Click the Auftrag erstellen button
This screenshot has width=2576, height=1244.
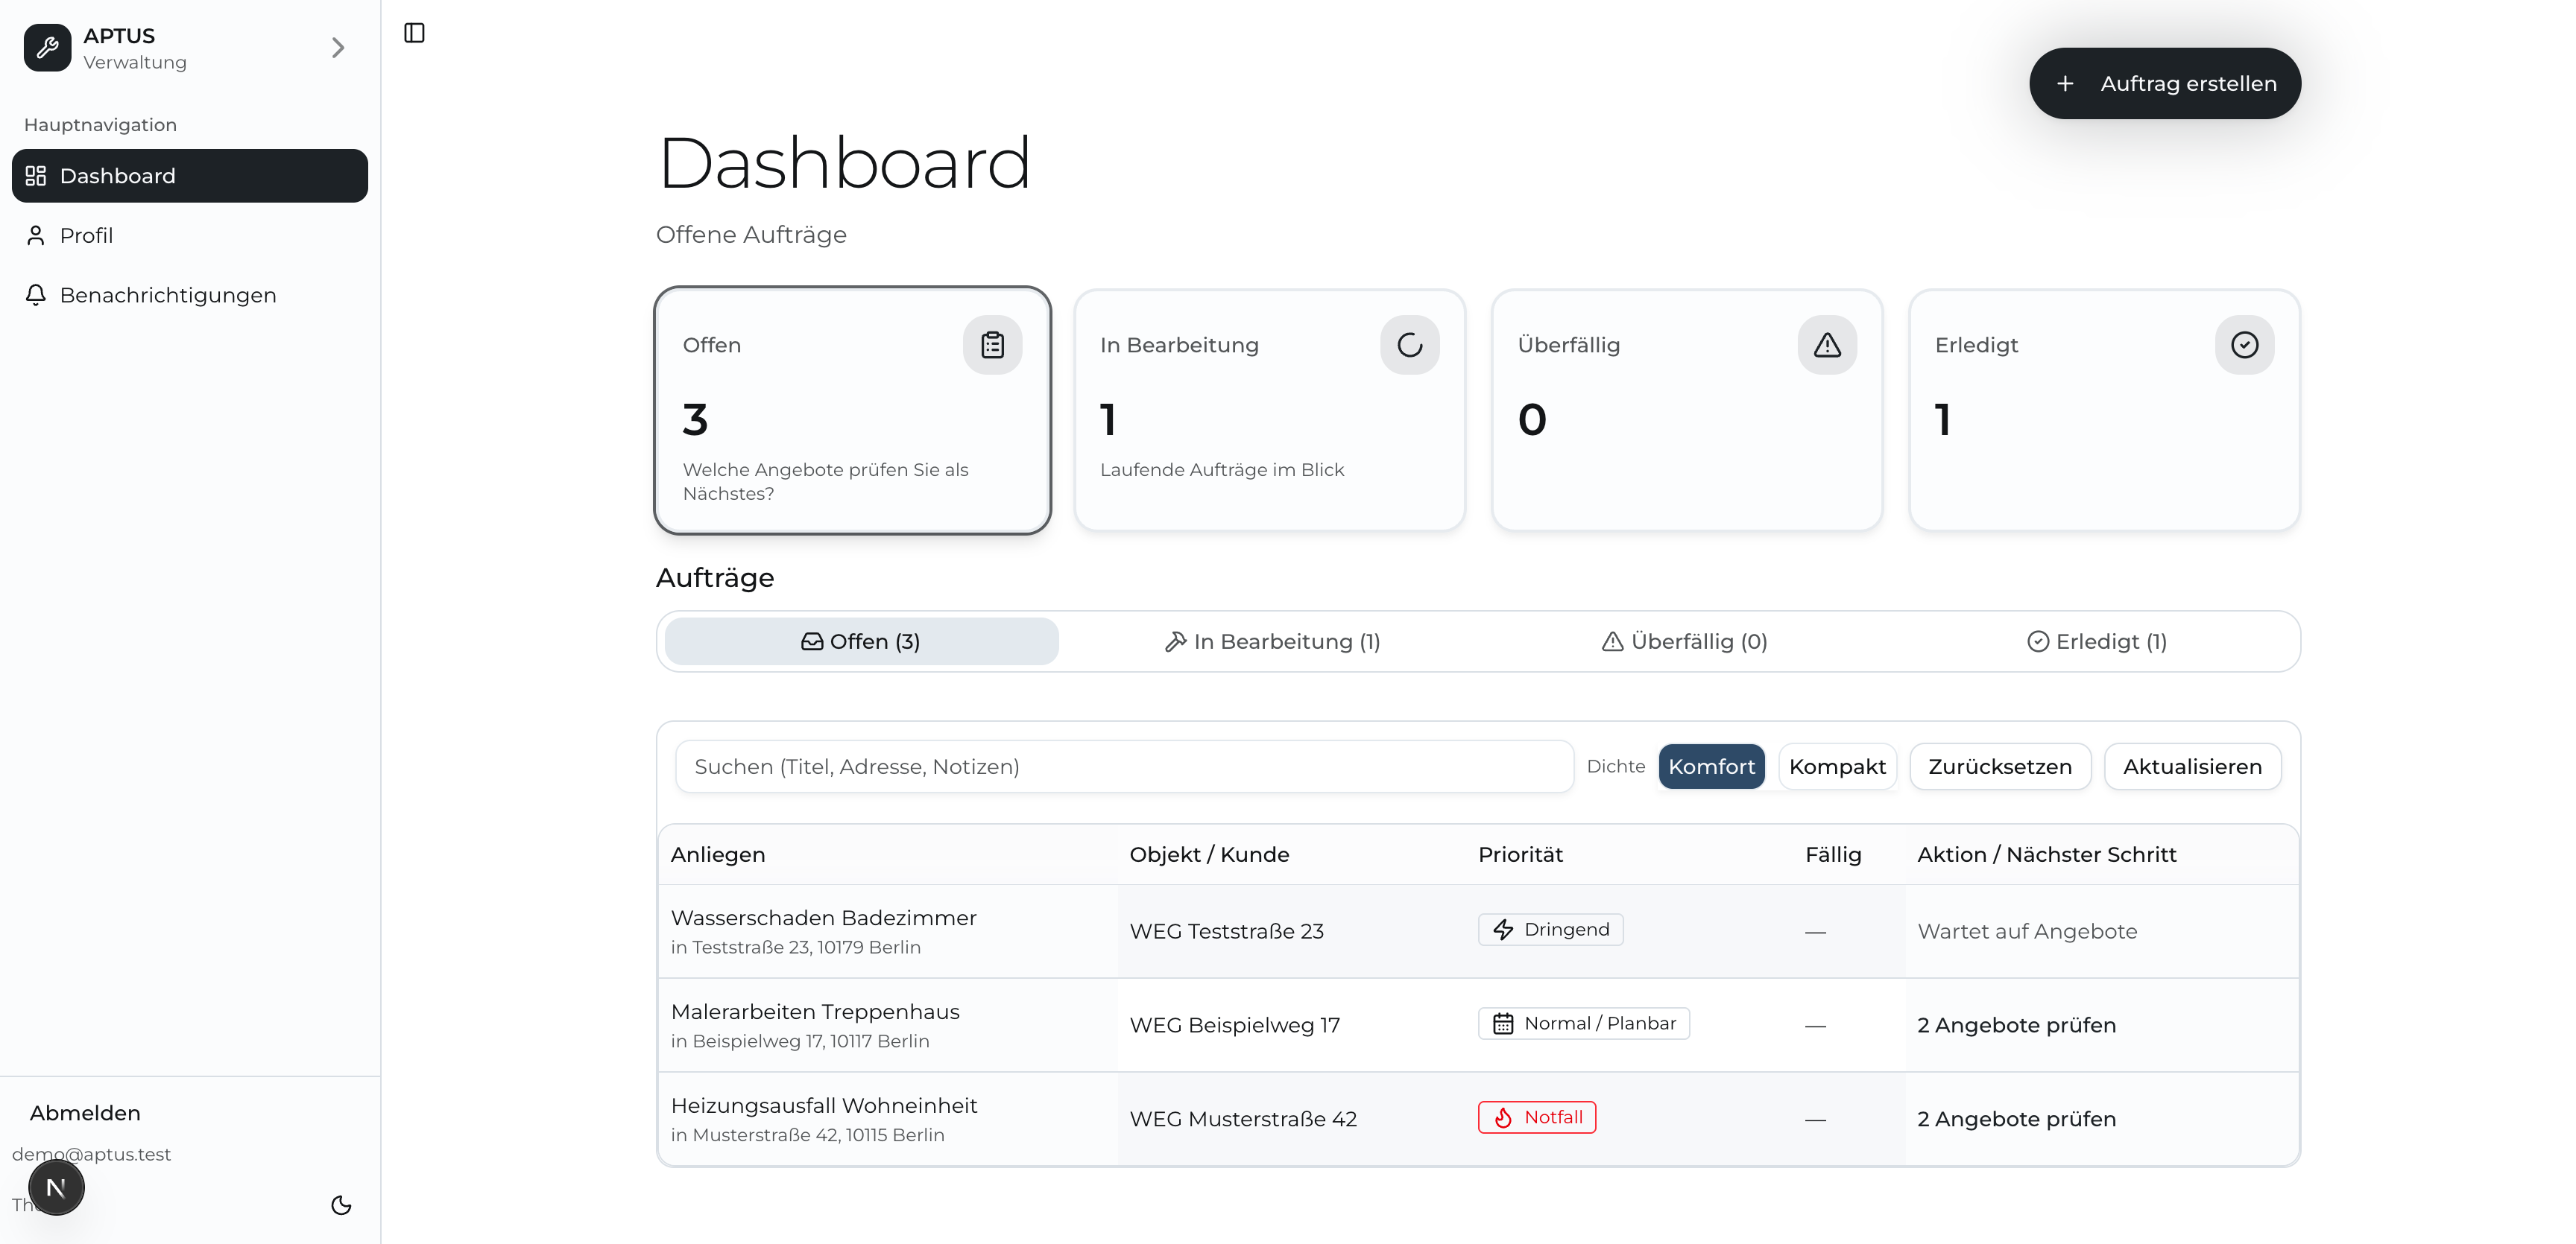tap(2165, 83)
